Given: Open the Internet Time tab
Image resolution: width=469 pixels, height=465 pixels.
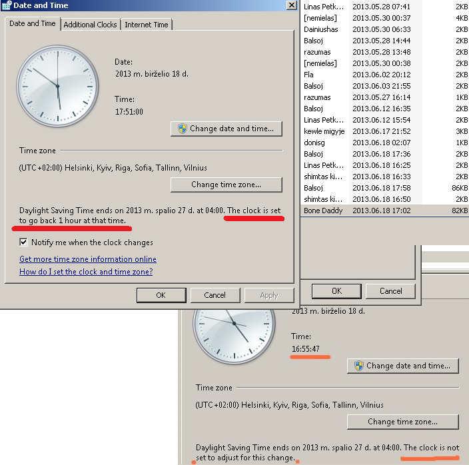Looking at the screenshot, I should coord(147,25).
